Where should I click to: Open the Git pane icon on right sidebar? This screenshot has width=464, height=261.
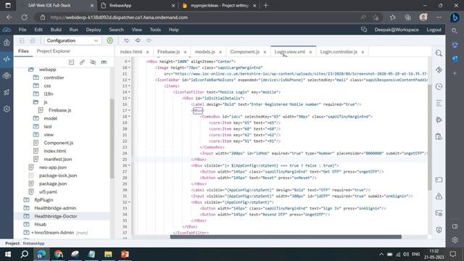point(439,70)
